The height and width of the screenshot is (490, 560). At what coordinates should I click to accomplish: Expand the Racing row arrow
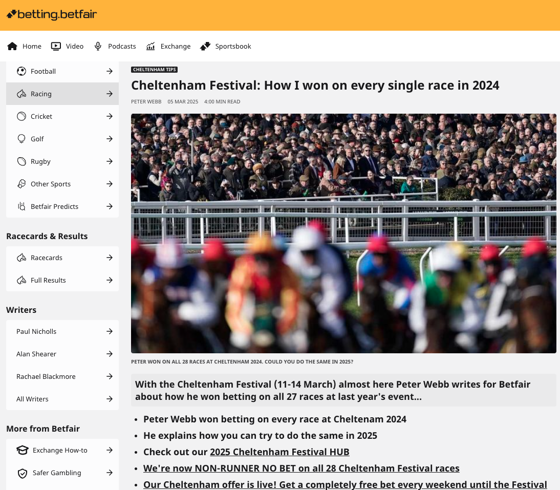(110, 94)
